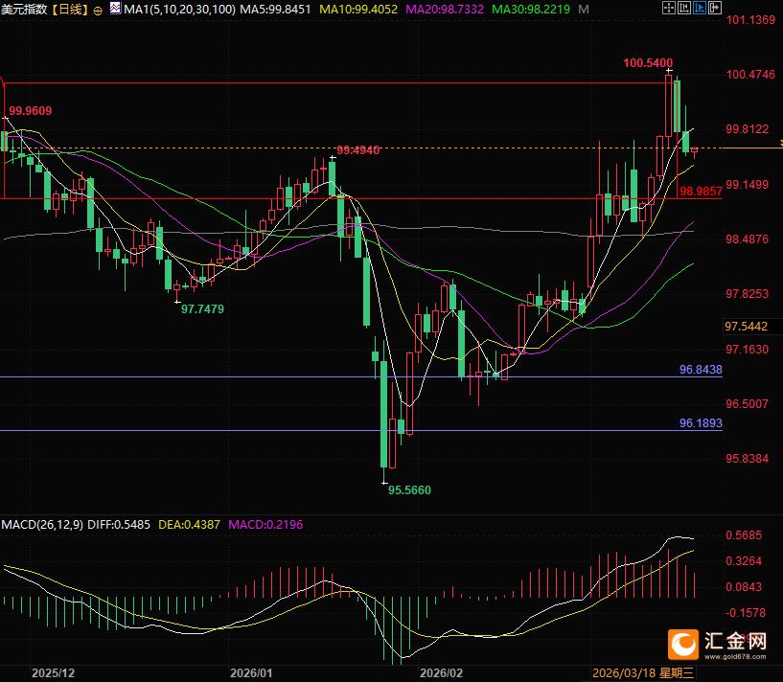This screenshot has height=682, width=783.
Task: Click the 98.4876 price axis value
Action: click(x=748, y=239)
